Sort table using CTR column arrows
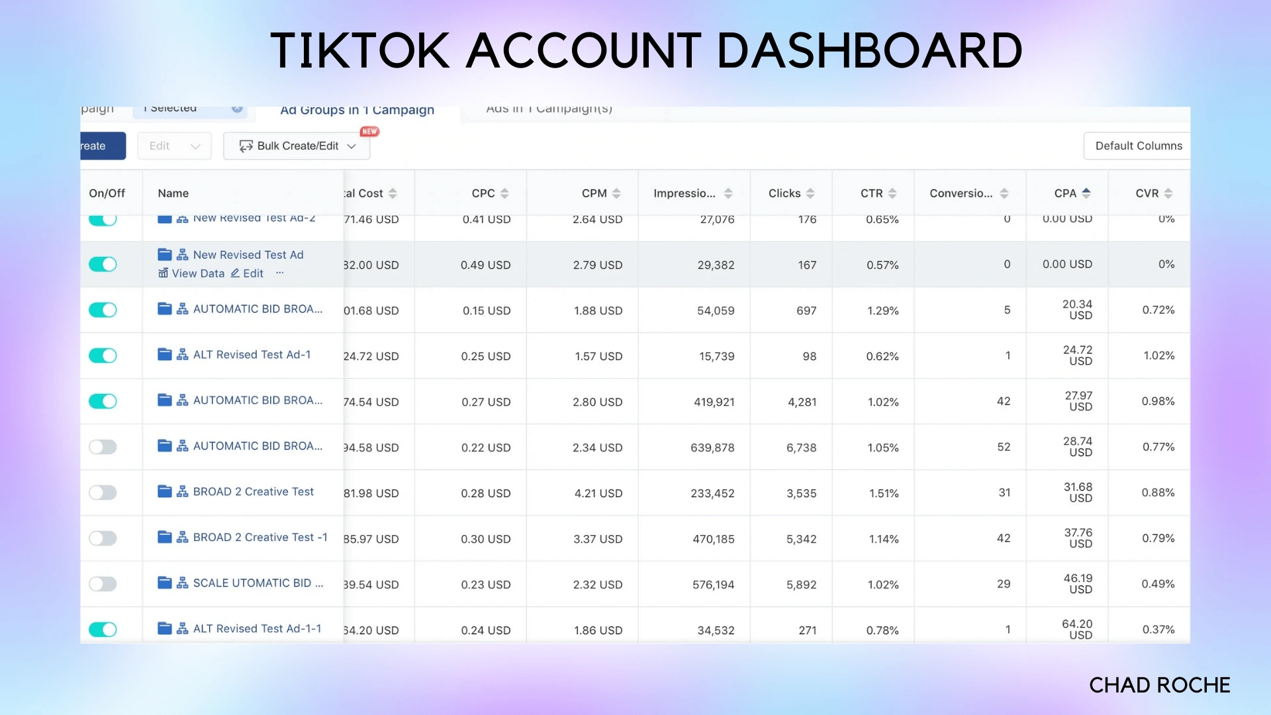This screenshot has width=1271, height=715. 892,193
